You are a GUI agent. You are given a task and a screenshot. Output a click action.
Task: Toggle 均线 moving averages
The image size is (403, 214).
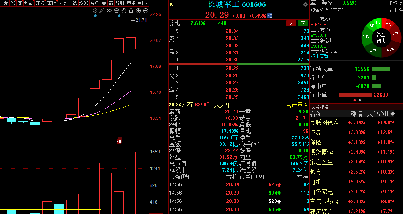click(84, 3)
